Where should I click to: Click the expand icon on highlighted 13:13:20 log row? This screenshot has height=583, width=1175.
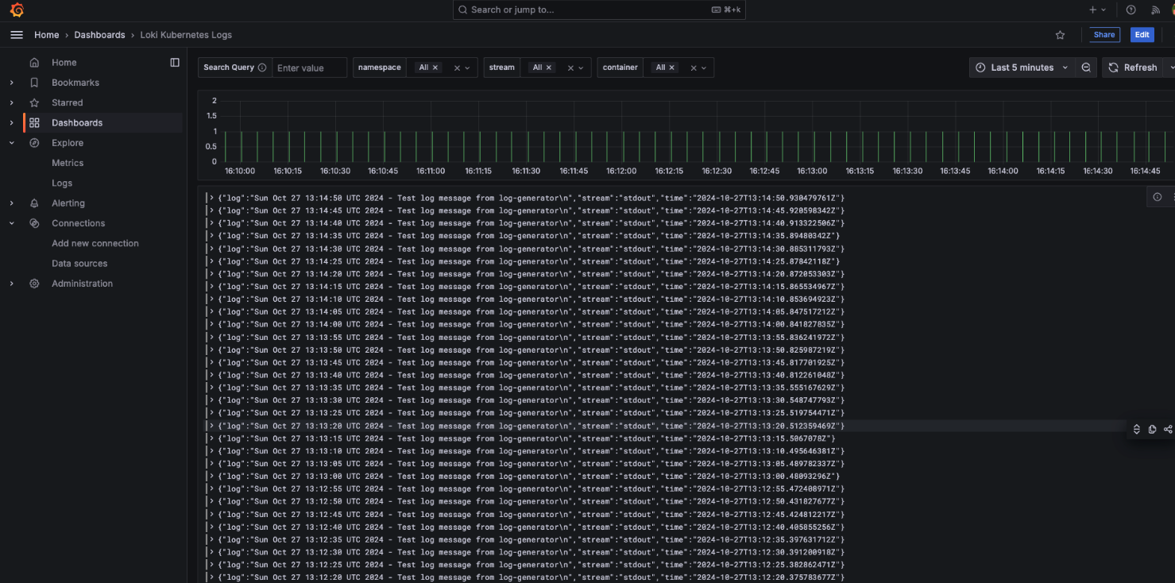point(1137,430)
